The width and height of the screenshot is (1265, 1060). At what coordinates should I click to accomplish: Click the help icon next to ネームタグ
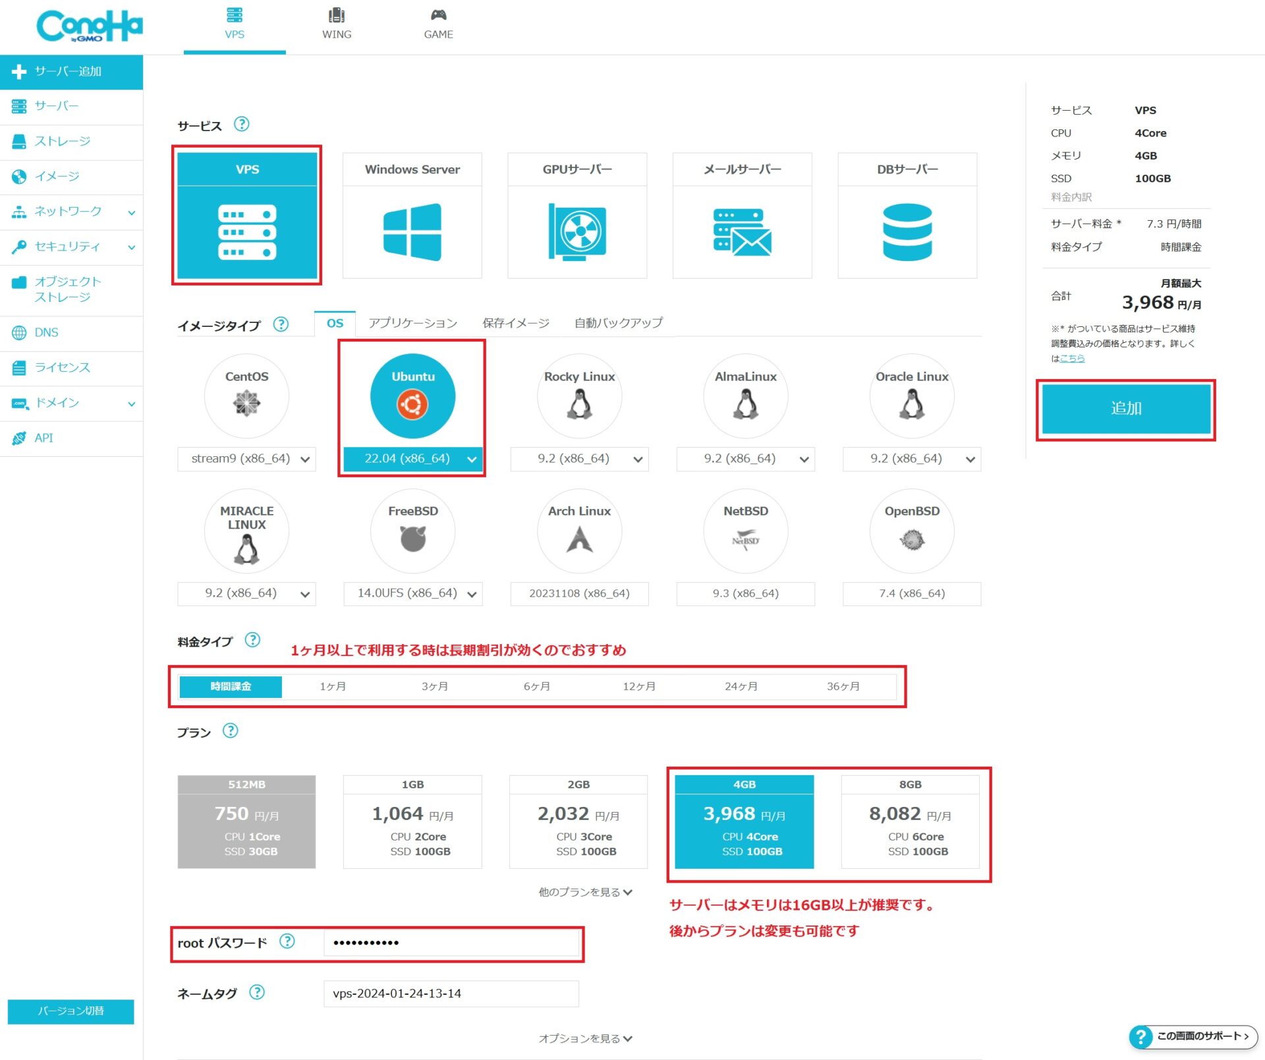pos(257,991)
